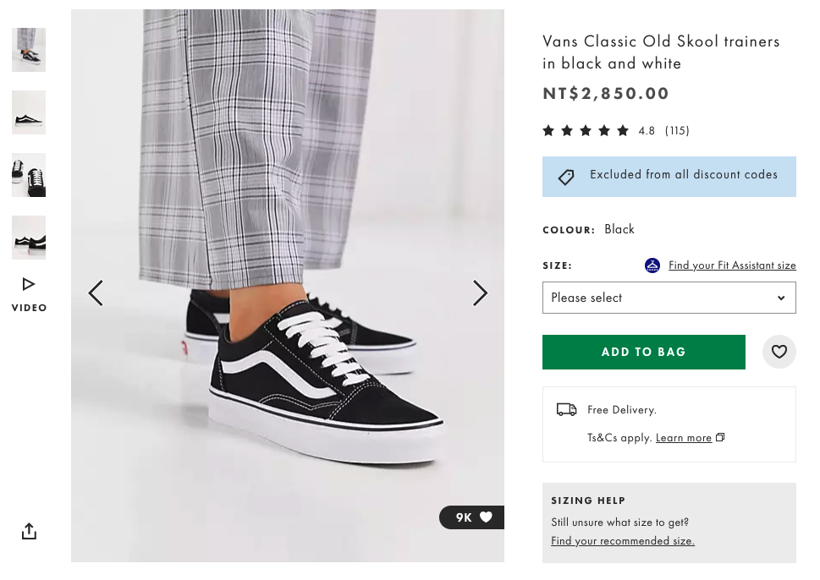Click the 9K likes heart badge
Viewport: 820px width, 580px height.
coord(473,517)
